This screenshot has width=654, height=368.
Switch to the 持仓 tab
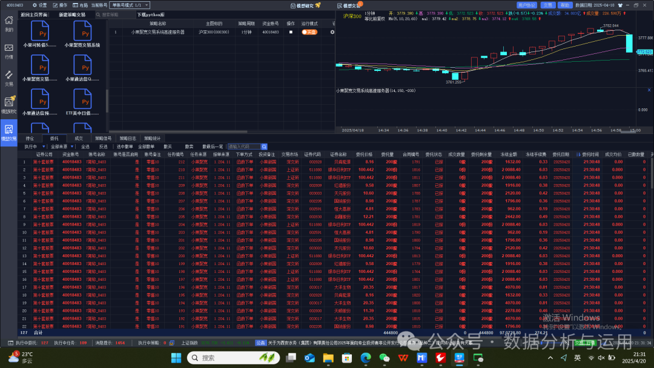[30, 139]
